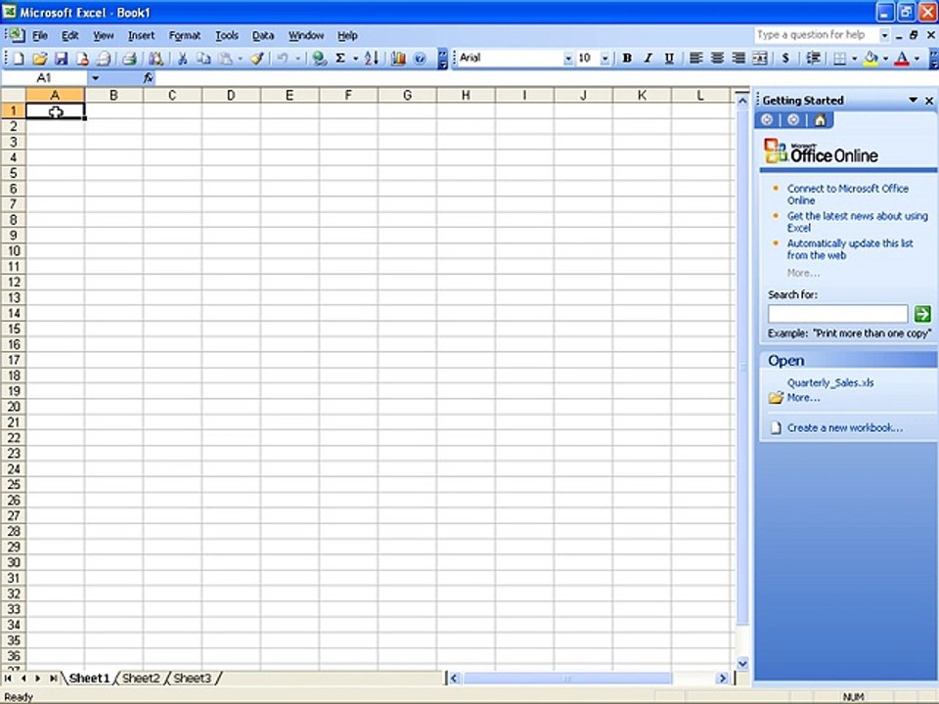Click the Sort Ascending A-Z icon
Image resolution: width=939 pixels, height=704 pixels.
(372, 58)
